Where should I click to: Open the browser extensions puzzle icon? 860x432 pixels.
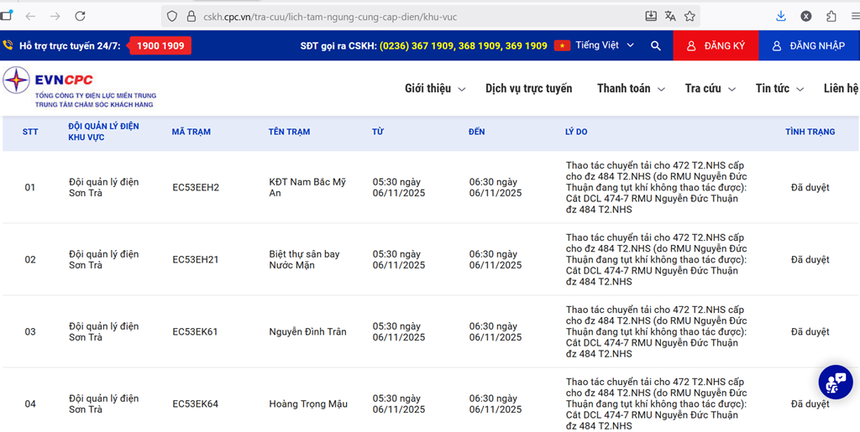click(831, 16)
